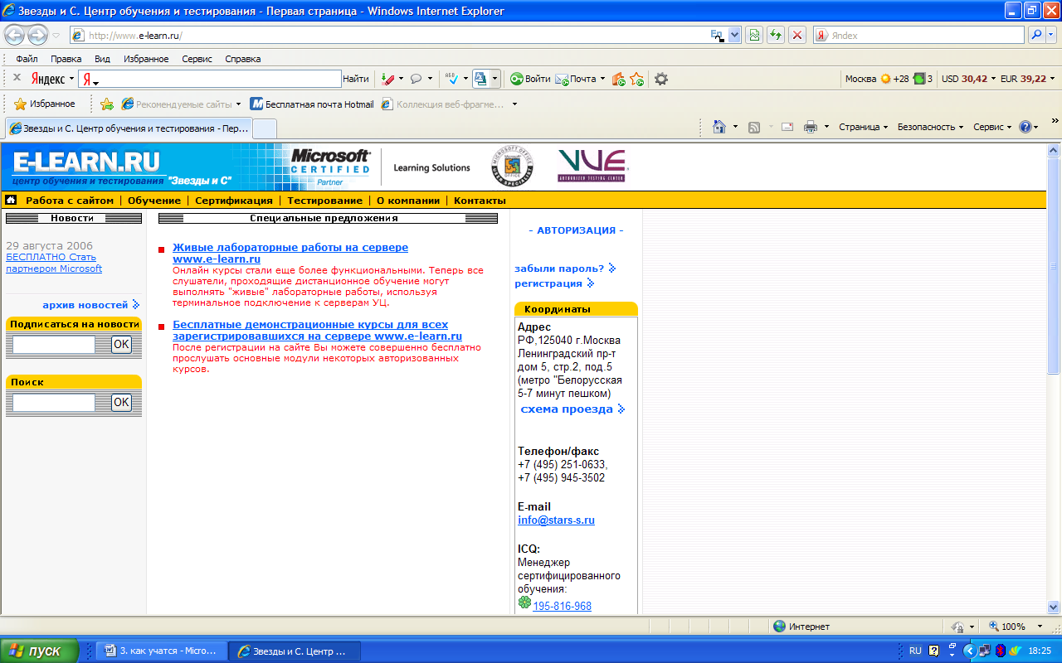The image size is (1062, 663).
Task: Click the Bluetooth tray icon
Action: click(1001, 651)
